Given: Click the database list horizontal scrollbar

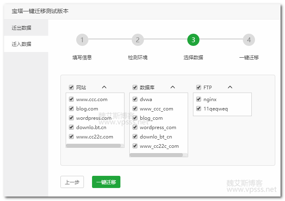Looking at the screenshot, I should (x=156, y=155).
